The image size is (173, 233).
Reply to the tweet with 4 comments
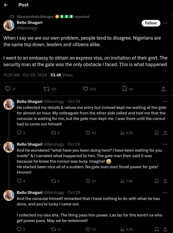click(x=19, y=181)
